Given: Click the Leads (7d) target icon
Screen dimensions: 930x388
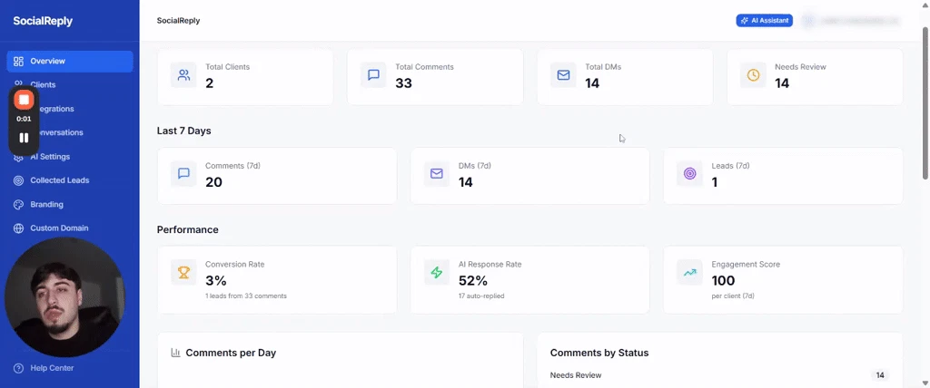Looking at the screenshot, I should (x=690, y=173).
